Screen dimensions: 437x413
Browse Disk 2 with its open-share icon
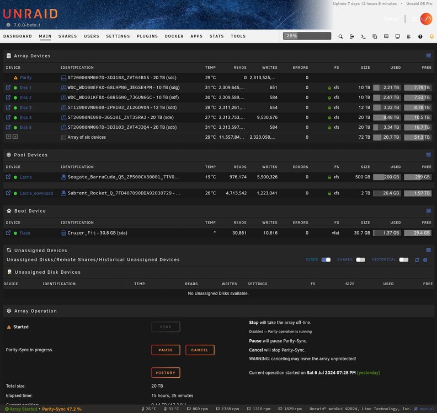(x=8, y=97)
